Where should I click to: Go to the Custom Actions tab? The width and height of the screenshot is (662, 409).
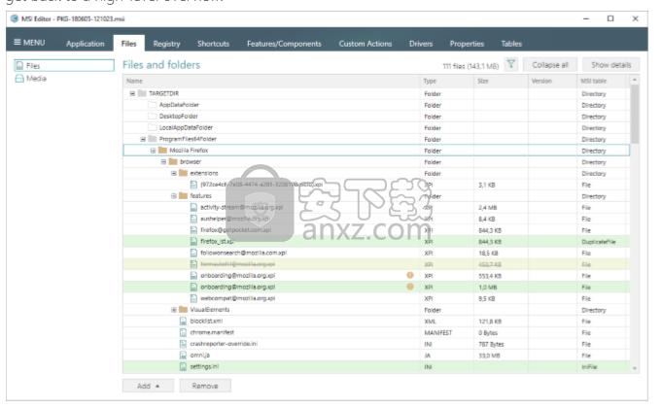point(366,44)
